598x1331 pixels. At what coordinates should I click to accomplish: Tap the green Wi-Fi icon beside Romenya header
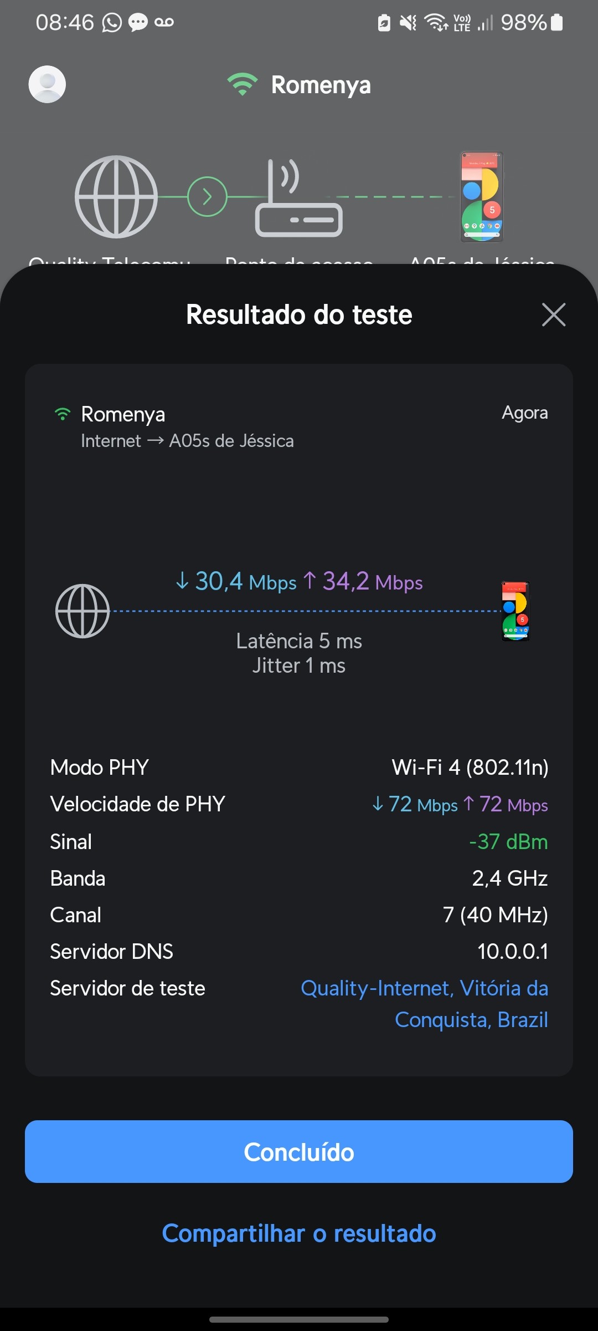[242, 84]
